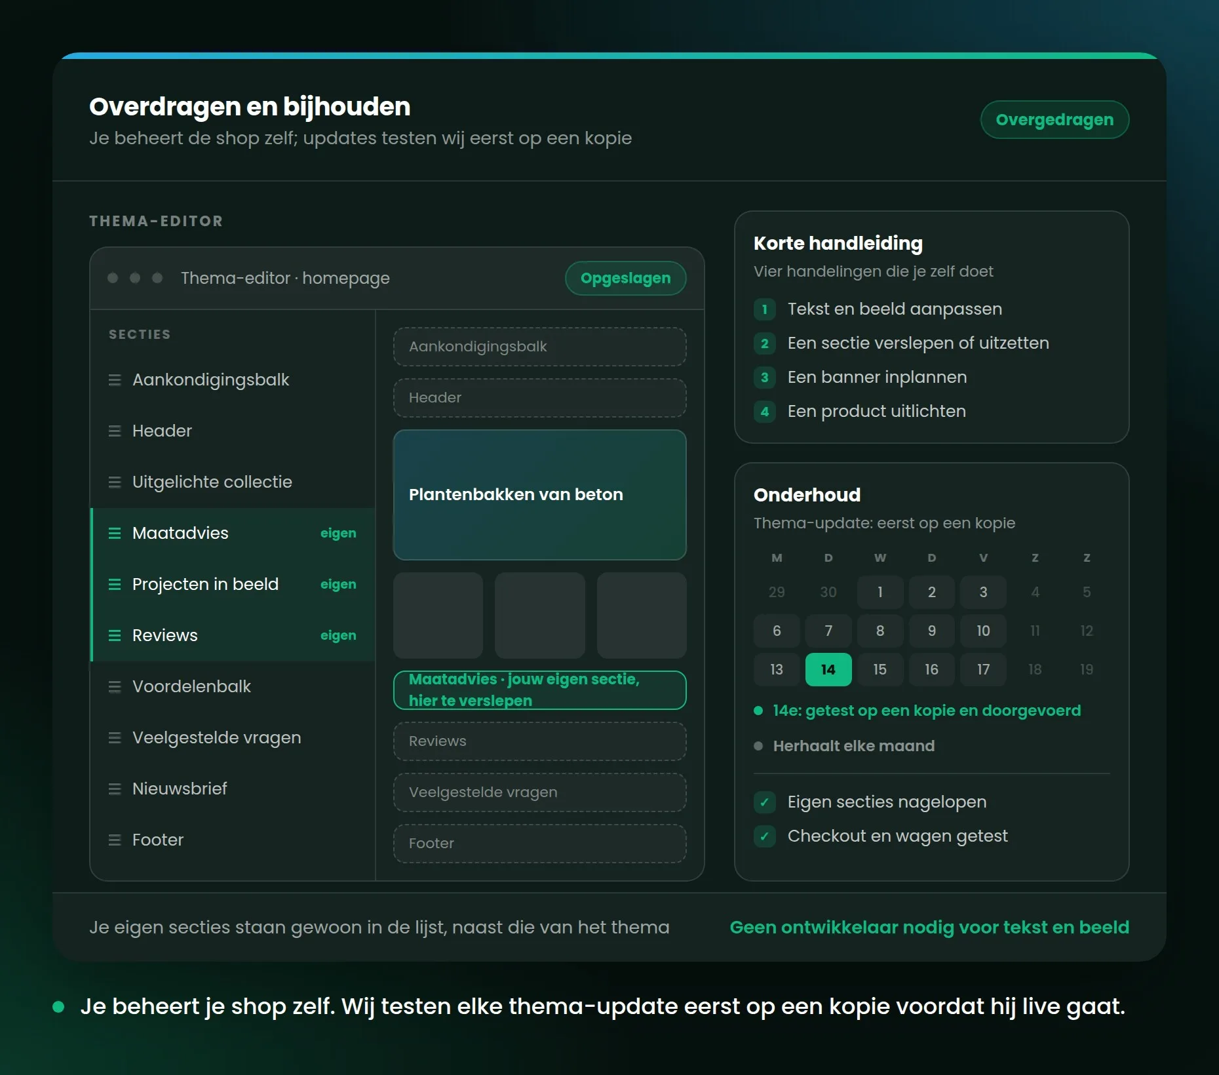Click 'eigen' tag on Reviews row

click(x=338, y=636)
